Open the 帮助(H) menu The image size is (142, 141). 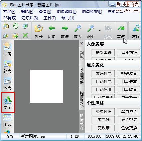click(x=68, y=18)
